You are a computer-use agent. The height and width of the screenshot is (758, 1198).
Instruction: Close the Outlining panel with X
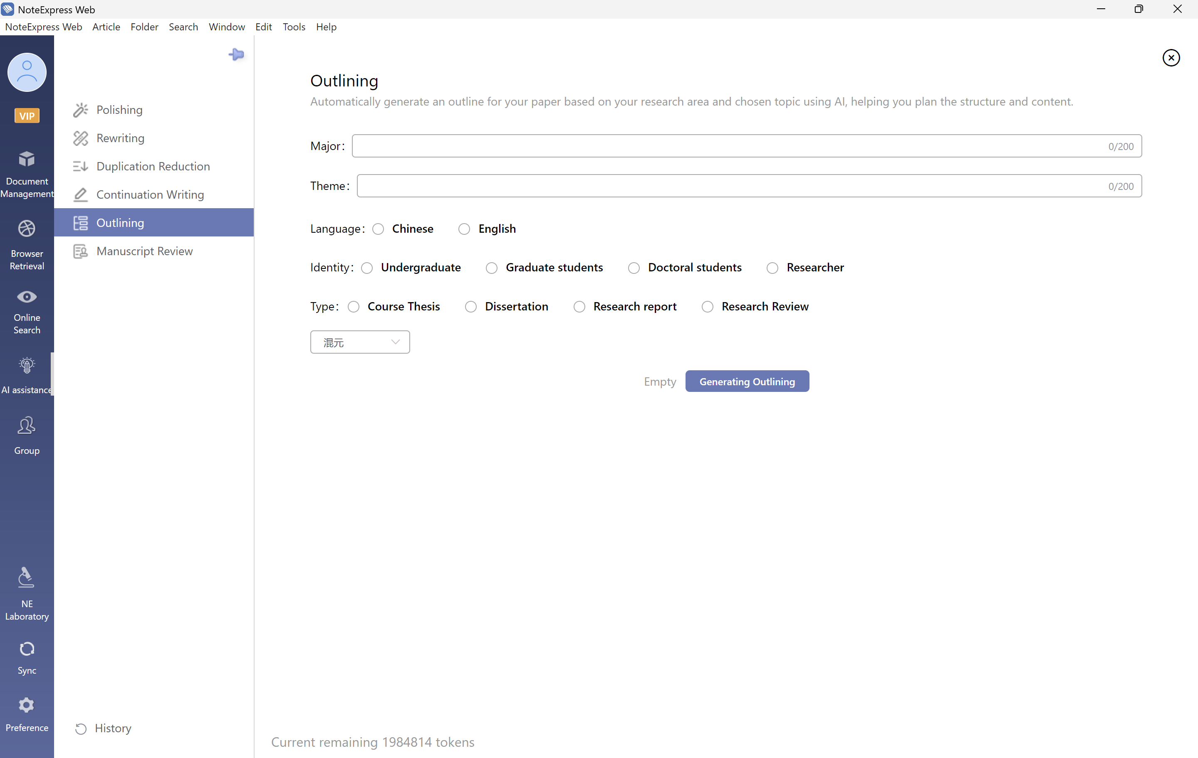pos(1171,58)
